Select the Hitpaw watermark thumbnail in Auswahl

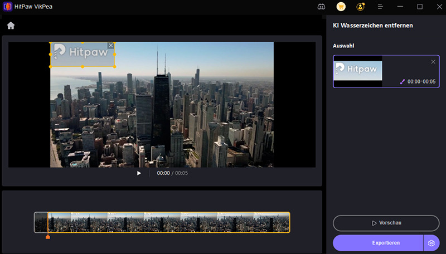358,71
